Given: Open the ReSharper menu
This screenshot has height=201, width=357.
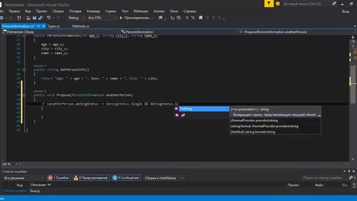Looking at the screenshot, I should (141, 11).
